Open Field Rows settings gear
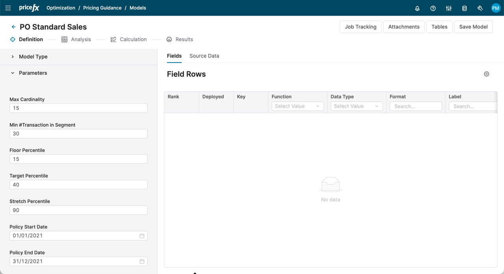504x274 pixels. click(486, 74)
